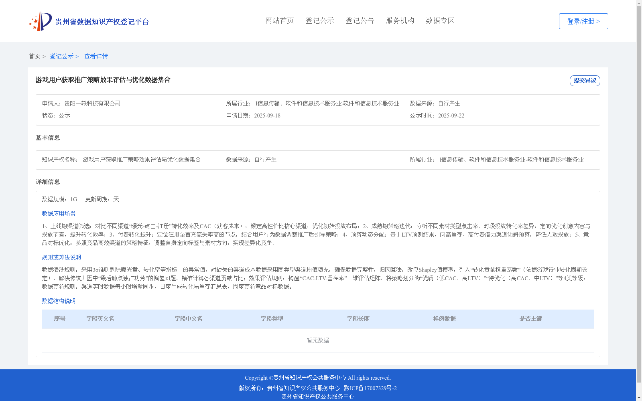The image size is (642, 401).
Task: Click 更新周期：天 text
Action: coord(102,199)
